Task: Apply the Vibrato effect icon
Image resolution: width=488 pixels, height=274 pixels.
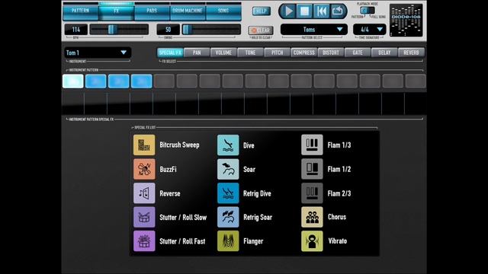Action: 312,241
